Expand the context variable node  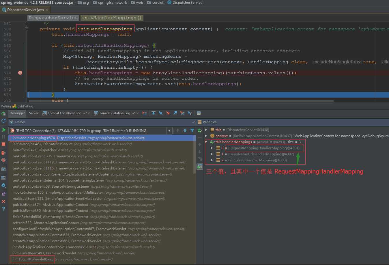[x=206, y=136]
